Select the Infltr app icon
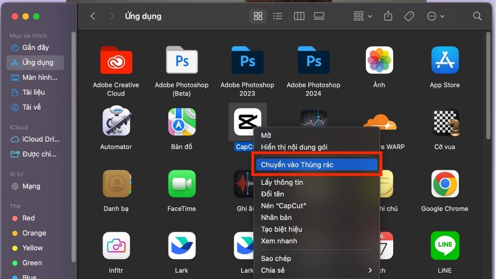Image resolution: width=496 pixels, height=279 pixels. [116, 246]
